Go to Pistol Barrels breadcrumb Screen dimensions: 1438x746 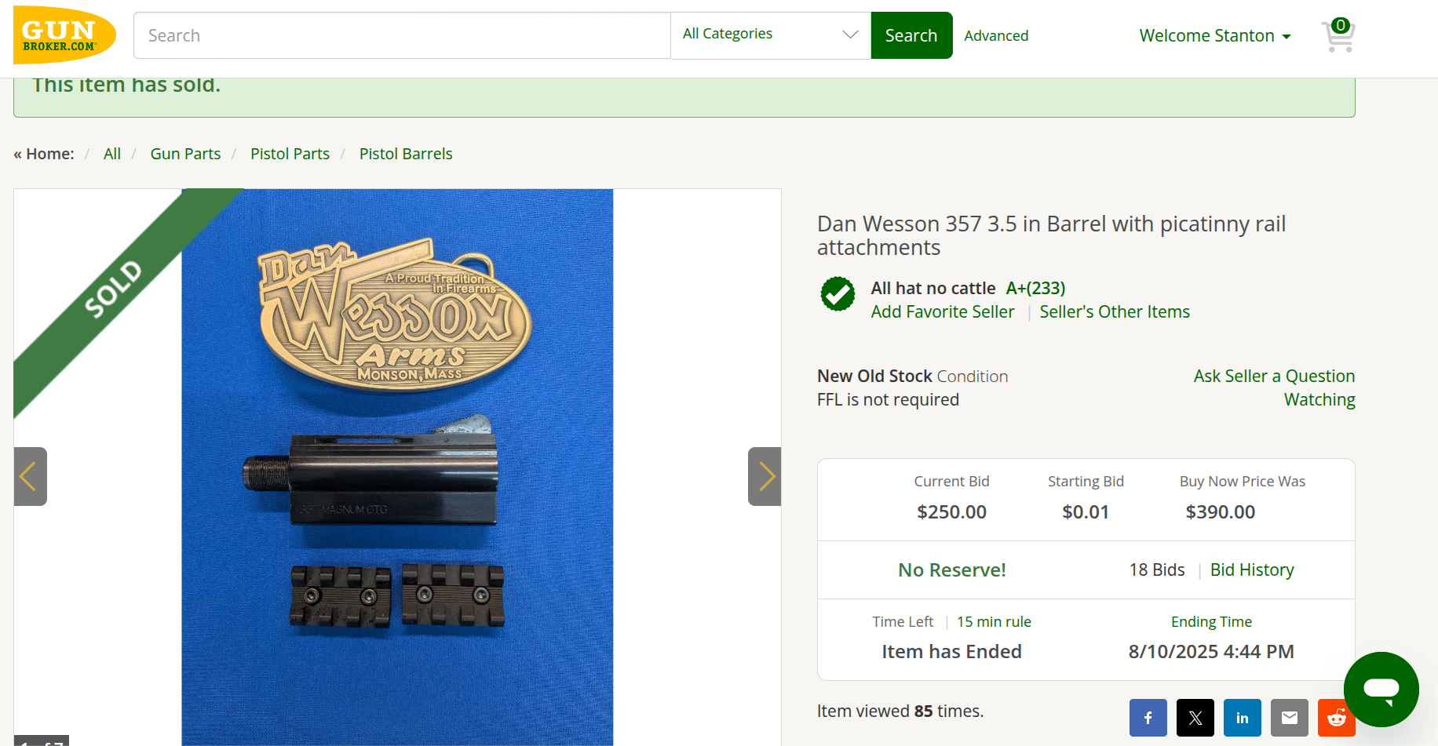pyautogui.click(x=406, y=154)
